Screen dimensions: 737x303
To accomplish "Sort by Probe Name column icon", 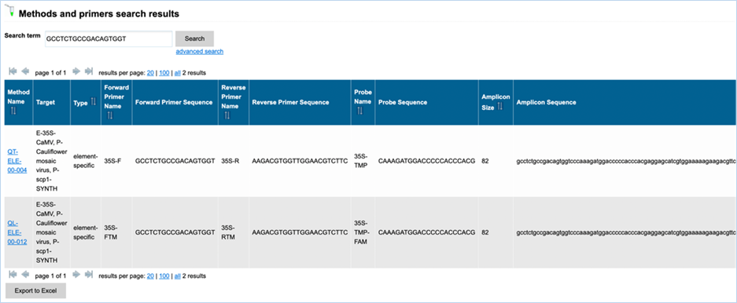I will coord(359,111).
